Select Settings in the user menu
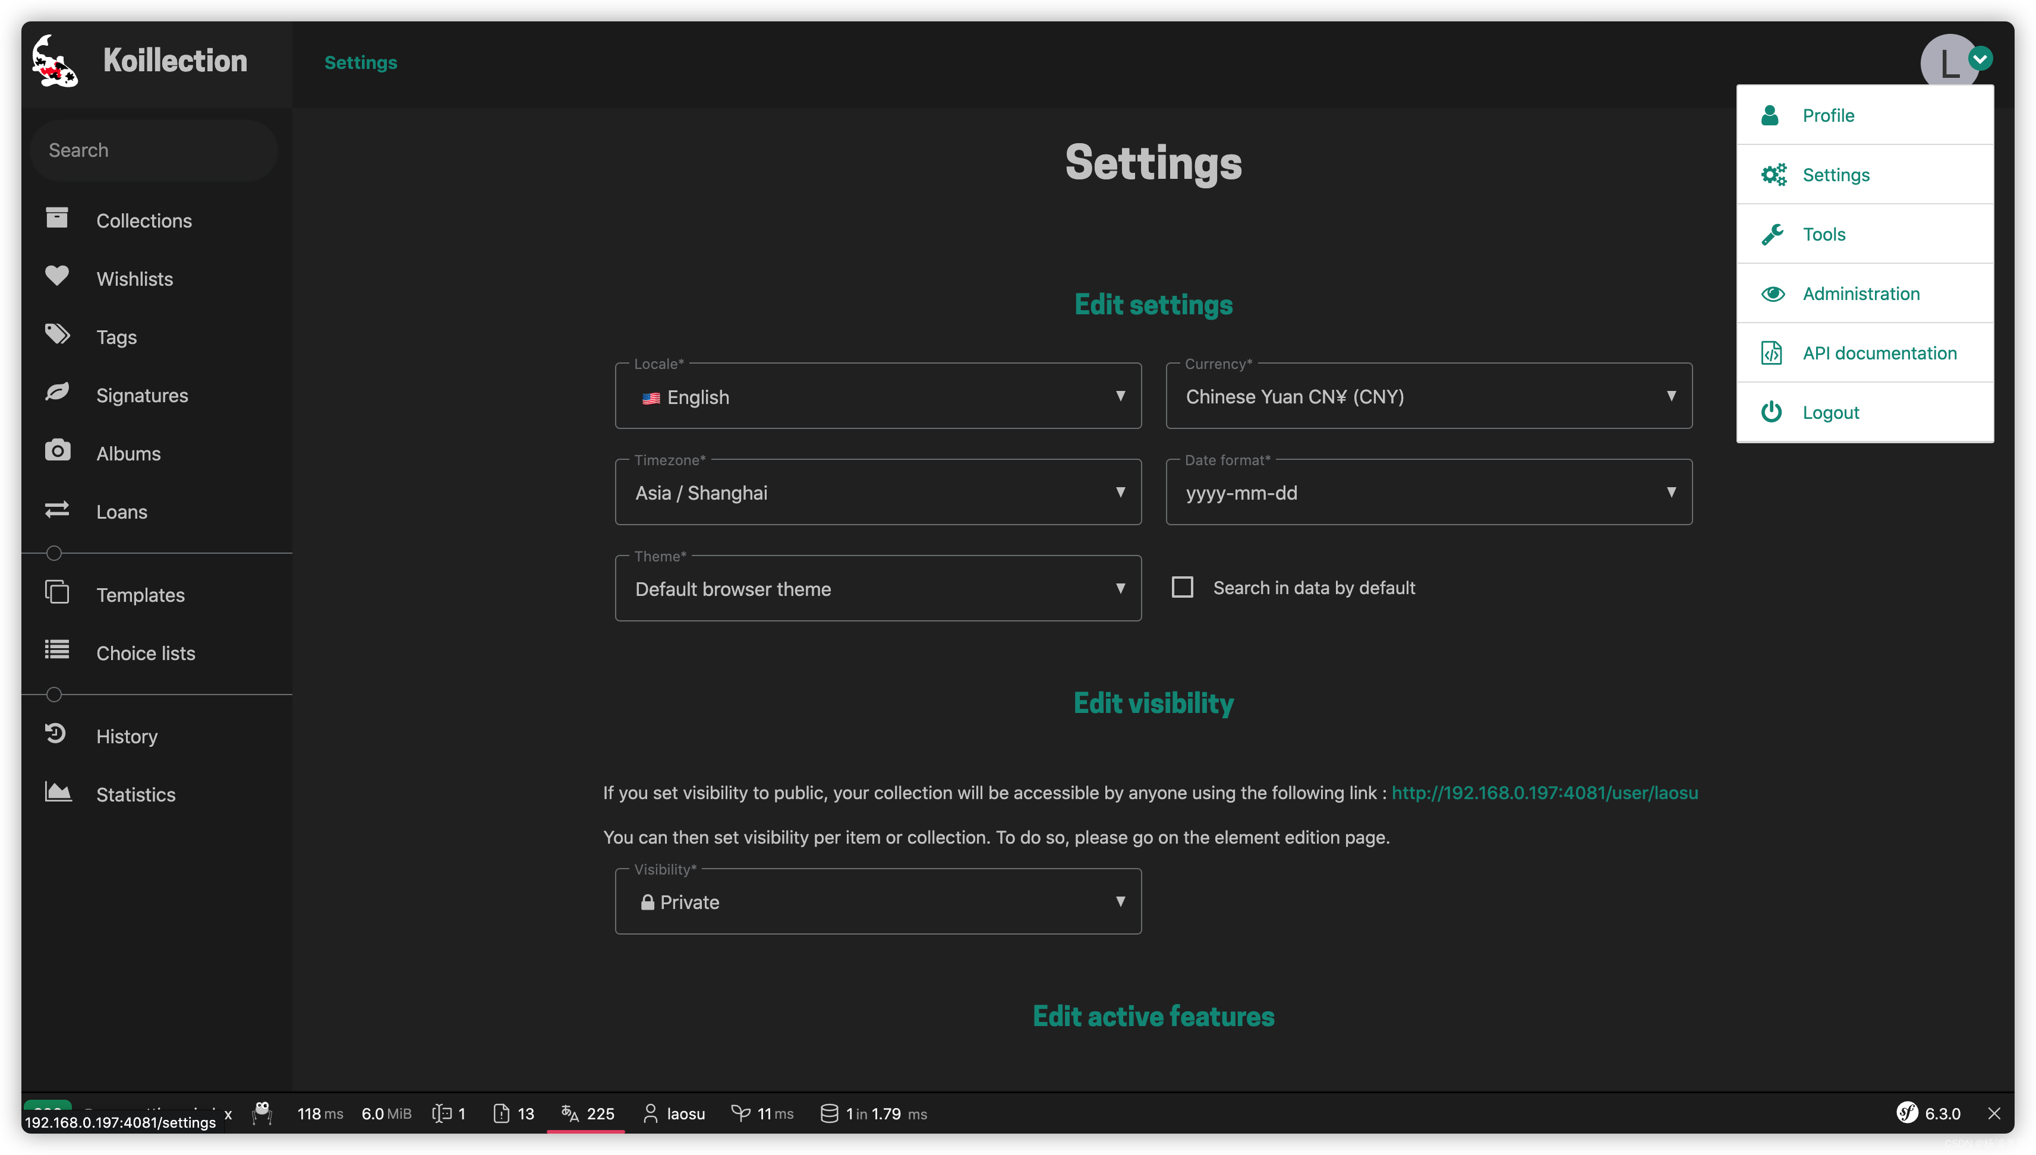This screenshot has width=2036, height=1155. (1865, 175)
